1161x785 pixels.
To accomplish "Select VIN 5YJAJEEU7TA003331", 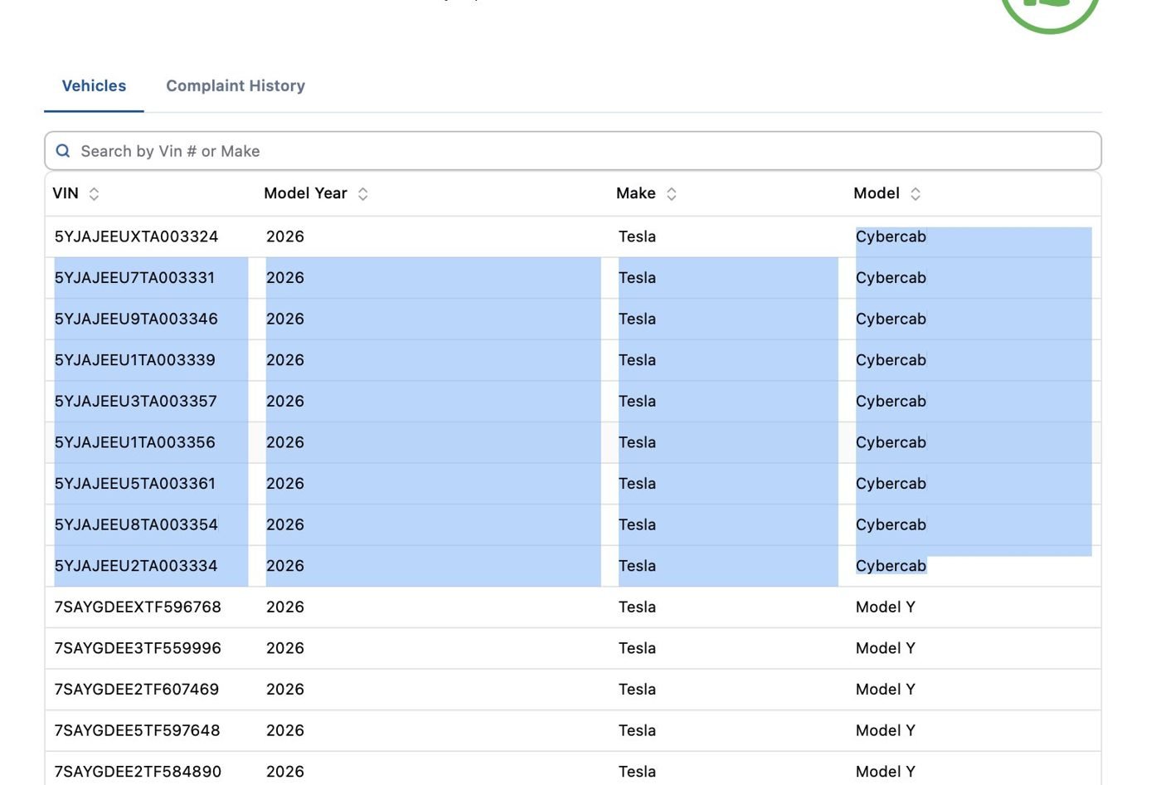I will click(x=134, y=278).
